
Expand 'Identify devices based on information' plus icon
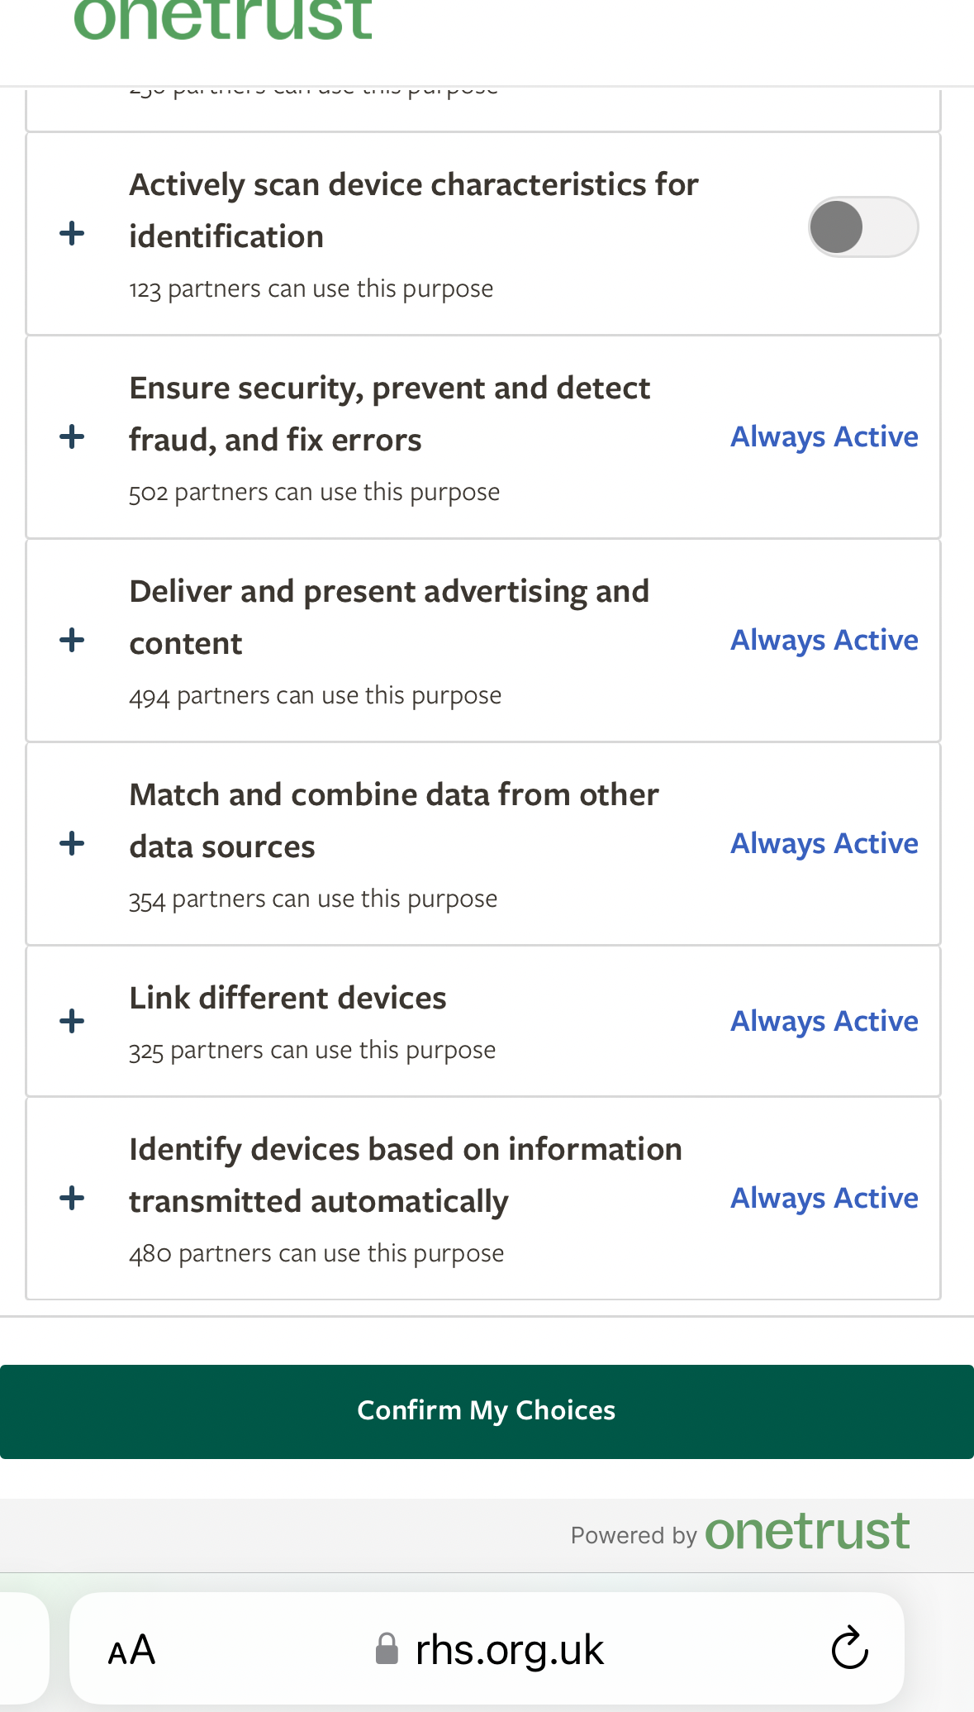pyautogui.click(x=73, y=1199)
